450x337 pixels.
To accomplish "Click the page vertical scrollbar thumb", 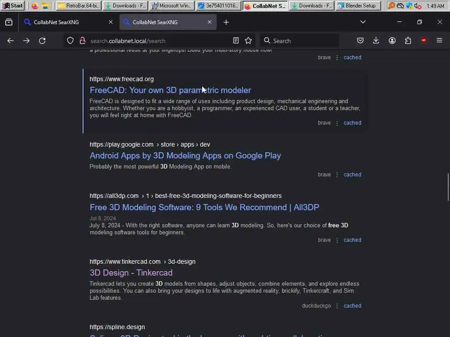I will click(x=448, y=187).
